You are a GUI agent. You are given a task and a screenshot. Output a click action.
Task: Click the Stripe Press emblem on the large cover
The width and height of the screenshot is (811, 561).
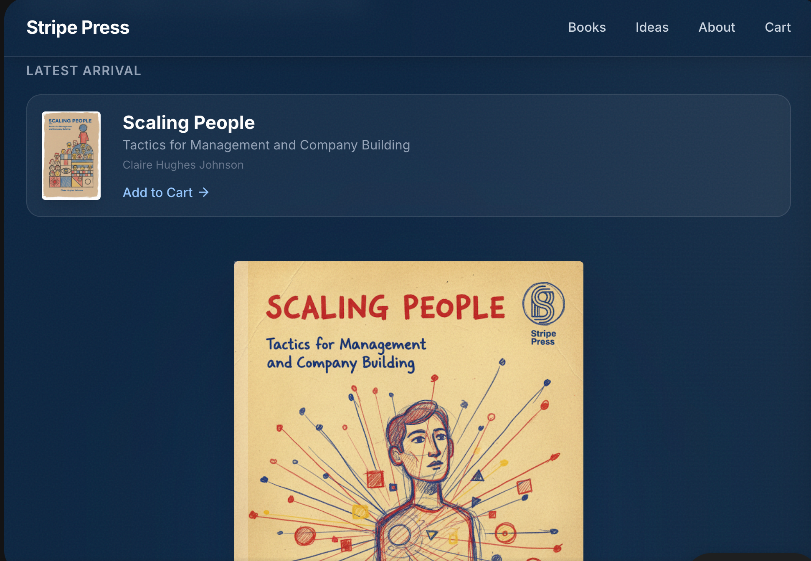point(543,304)
